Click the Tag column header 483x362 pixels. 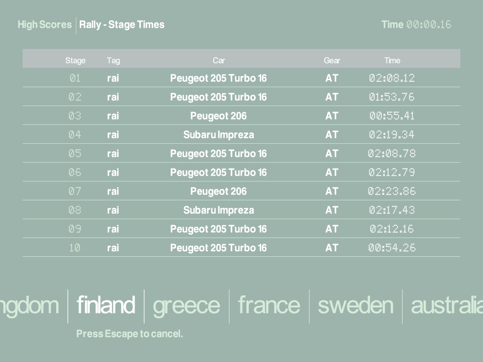(113, 60)
